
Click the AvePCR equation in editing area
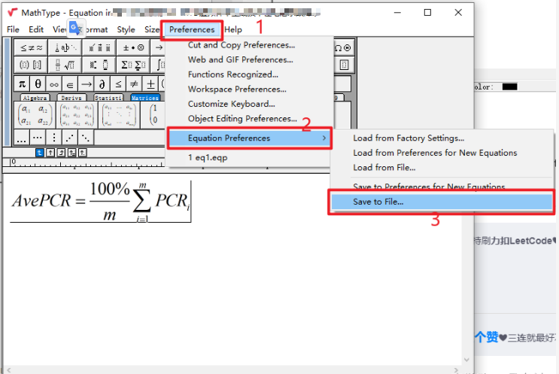point(101,202)
